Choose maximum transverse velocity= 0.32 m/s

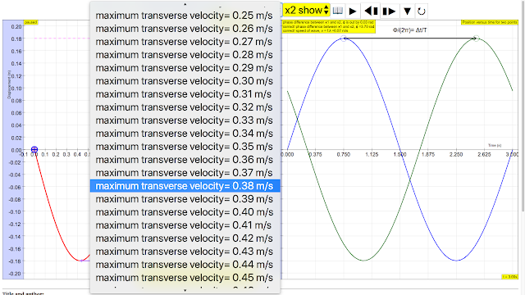click(185, 107)
